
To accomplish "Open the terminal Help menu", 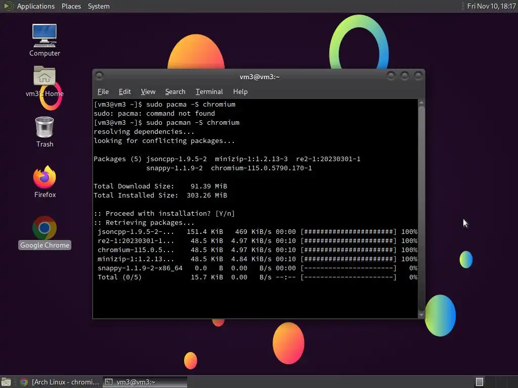I will point(240,92).
